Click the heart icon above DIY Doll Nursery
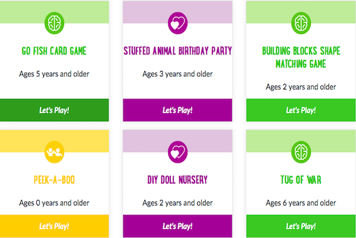 click(177, 152)
